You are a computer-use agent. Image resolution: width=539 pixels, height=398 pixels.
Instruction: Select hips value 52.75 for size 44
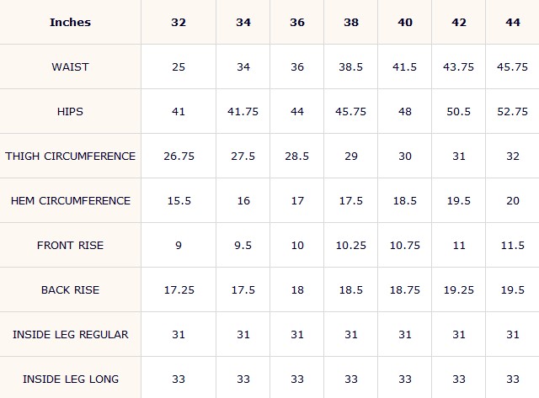pos(513,111)
